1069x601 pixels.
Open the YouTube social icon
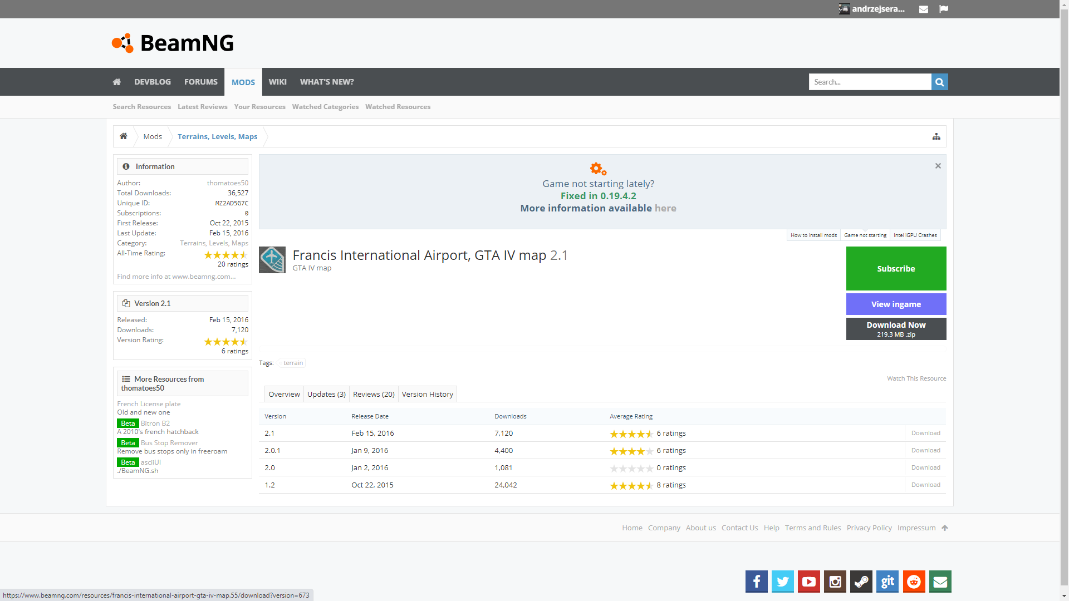coord(808,582)
